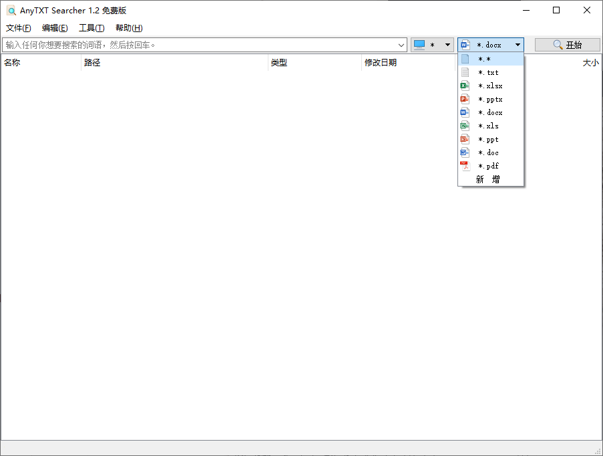Screen dimensions: 603x456
Task: Click the AnyTXT Searcher title bar icon
Action: coord(11,11)
